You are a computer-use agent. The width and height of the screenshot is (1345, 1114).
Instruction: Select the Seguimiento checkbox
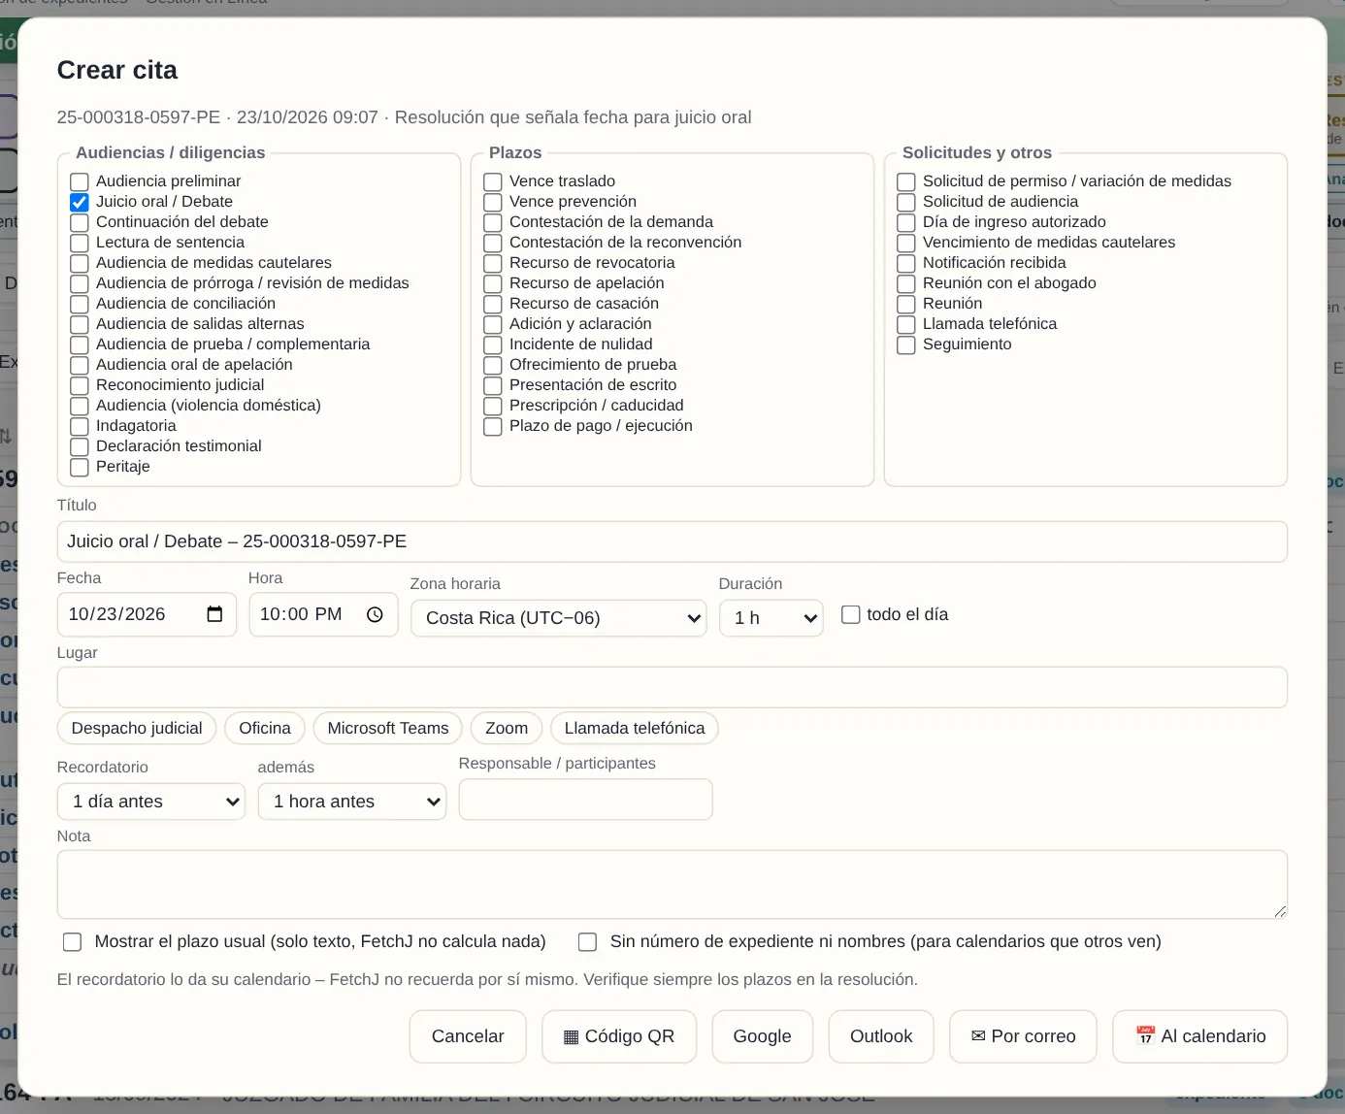click(x=906, y=344)
